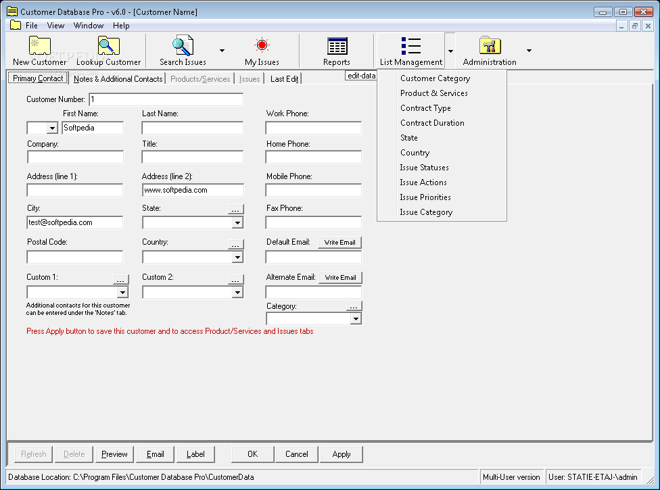Choose Customer Category from List Management menu
This screenshot has width=660, height=490.
442,78
